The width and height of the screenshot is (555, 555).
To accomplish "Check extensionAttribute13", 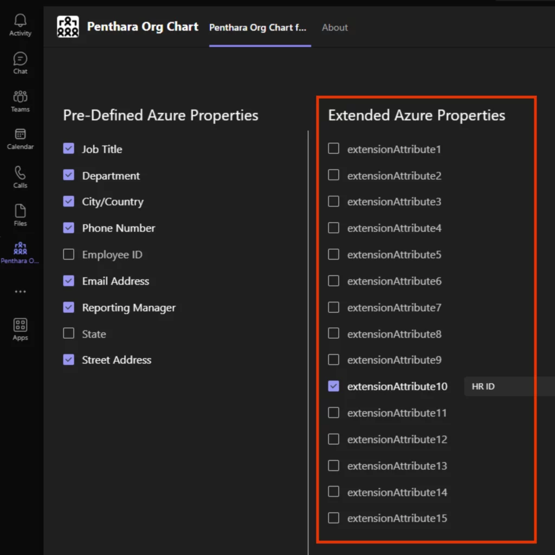I will [x=333, y=466].
